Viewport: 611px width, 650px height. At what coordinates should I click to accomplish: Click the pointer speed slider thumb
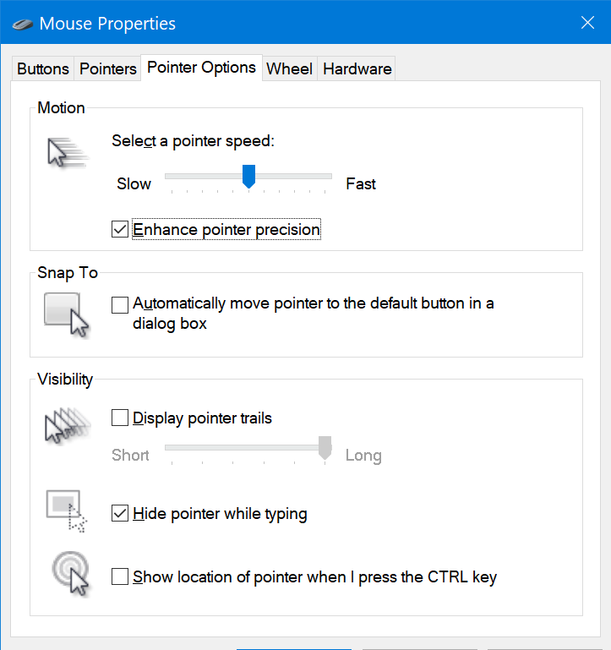point(248,177)
